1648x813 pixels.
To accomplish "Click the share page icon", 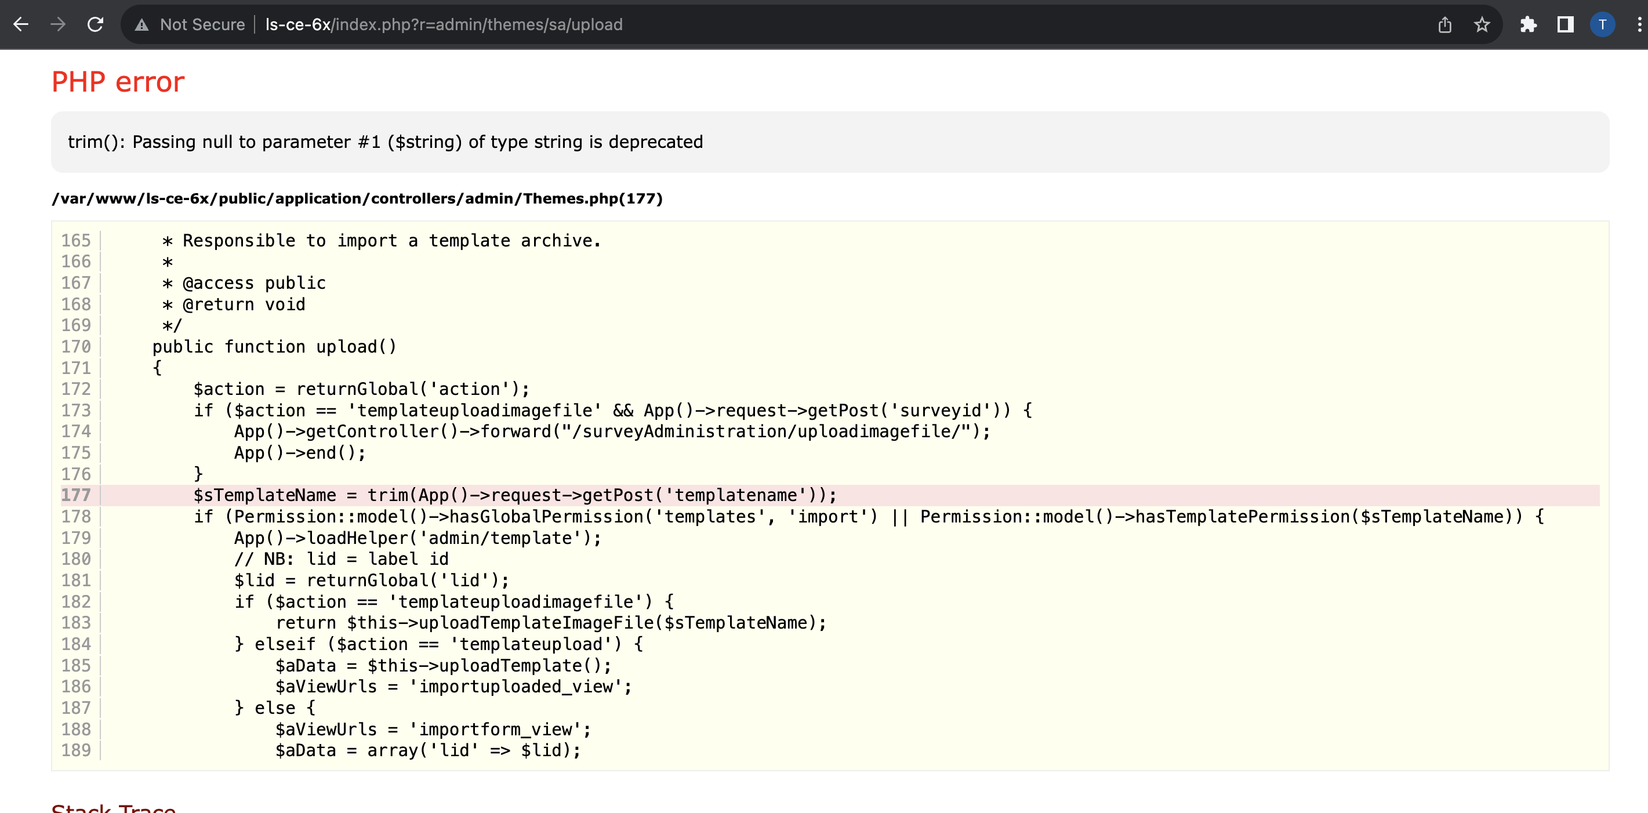I will [x=1444, y=25].
